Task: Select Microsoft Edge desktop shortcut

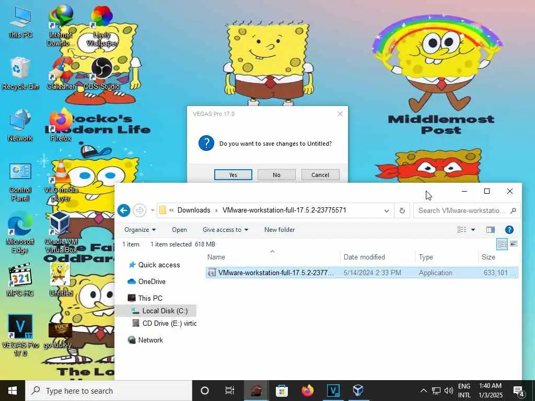Action: (x=20, y=232)
